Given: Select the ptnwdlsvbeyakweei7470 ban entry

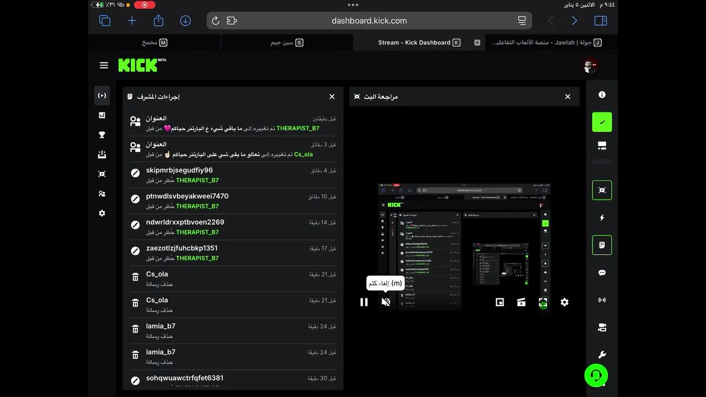Looking at the screenshot, I should click(233, 201).
